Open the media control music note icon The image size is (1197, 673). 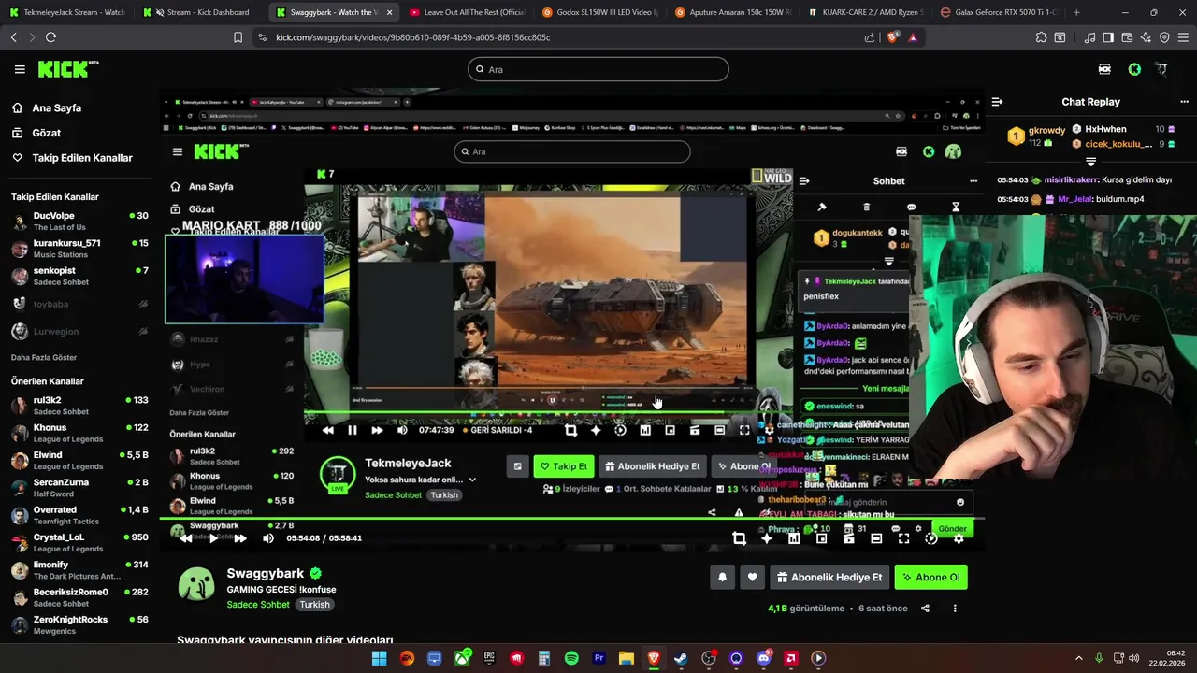click(1089, 37)
